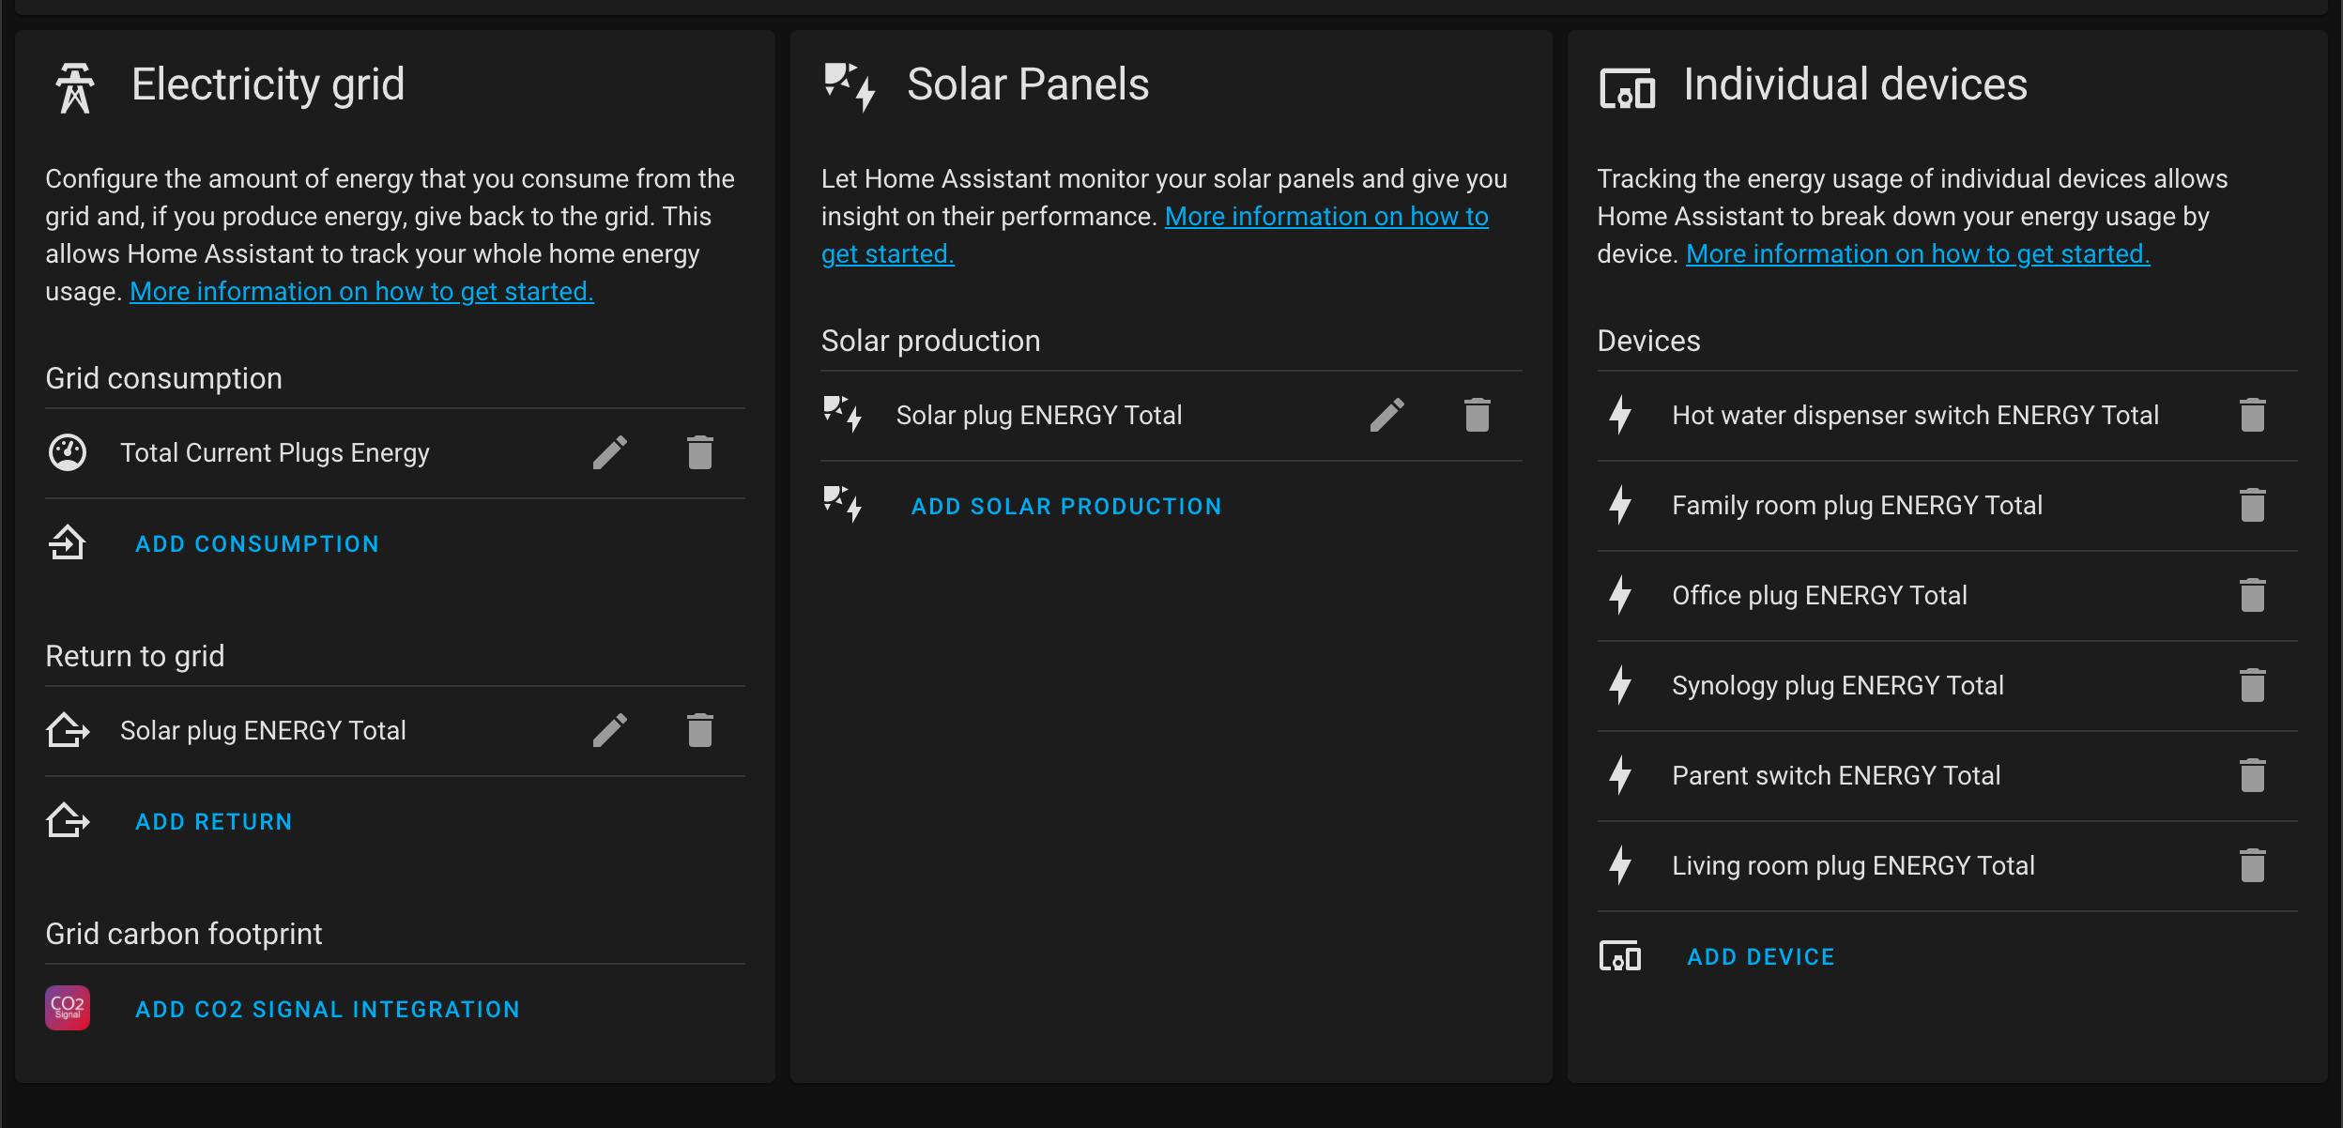Screen dimensions: 2343x1128
Task: Click the Individual devices card title
Action: pos(1856,84)
